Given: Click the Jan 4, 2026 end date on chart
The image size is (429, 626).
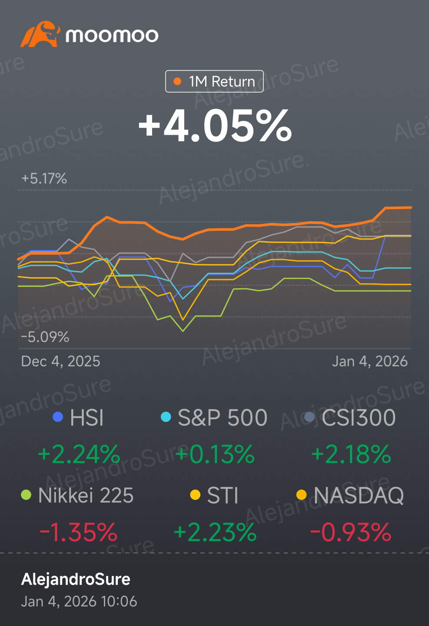Looking at the screenshot, I should click(370, 361).
